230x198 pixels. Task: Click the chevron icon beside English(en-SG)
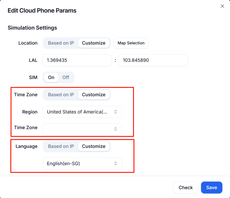(116, 163)
